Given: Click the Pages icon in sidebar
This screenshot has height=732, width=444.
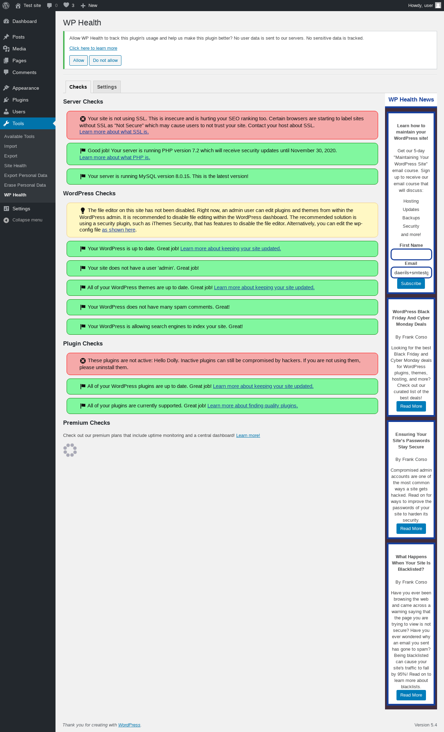Looking at the screenshot, I should (x=6, y=60).
